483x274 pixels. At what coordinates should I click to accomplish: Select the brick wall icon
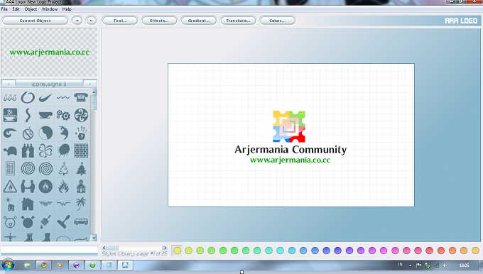(81, 150)
